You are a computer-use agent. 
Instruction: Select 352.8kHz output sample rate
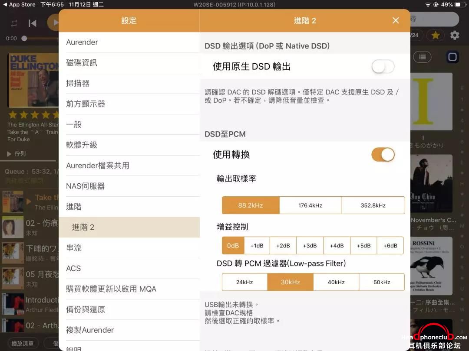click(x=373, y=205)
